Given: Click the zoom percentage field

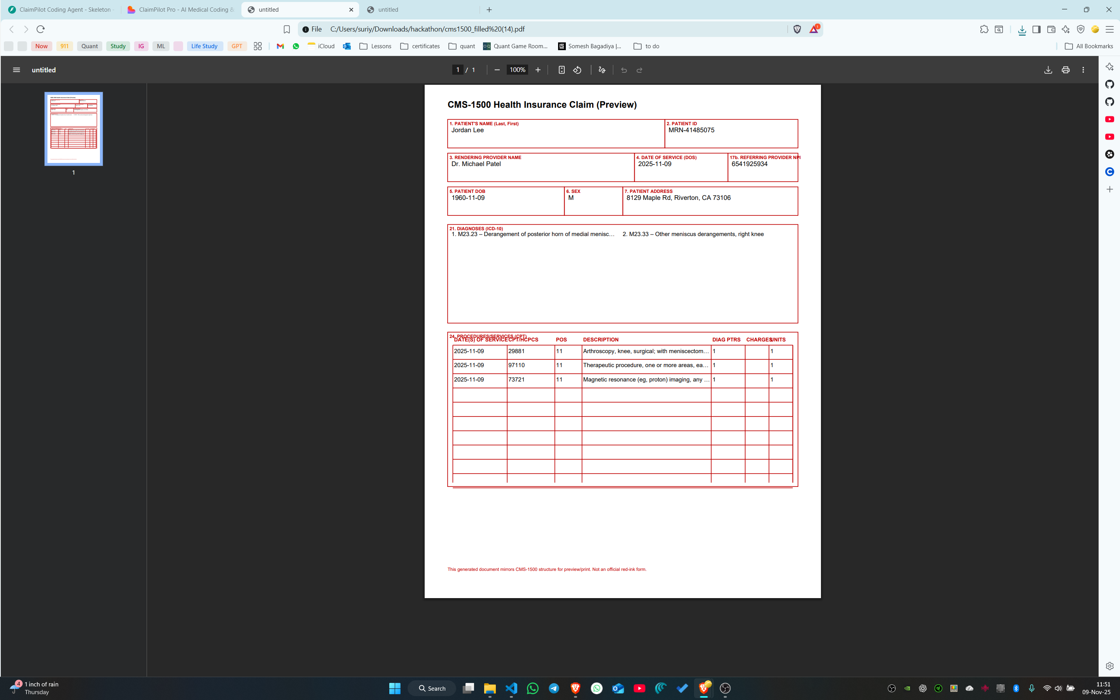Looking at the screenshot, I should coord(517,70).
